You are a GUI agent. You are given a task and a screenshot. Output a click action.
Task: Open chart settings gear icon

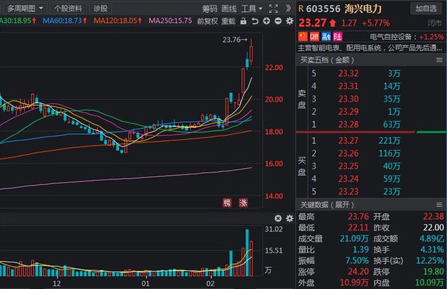coord(289,21)
